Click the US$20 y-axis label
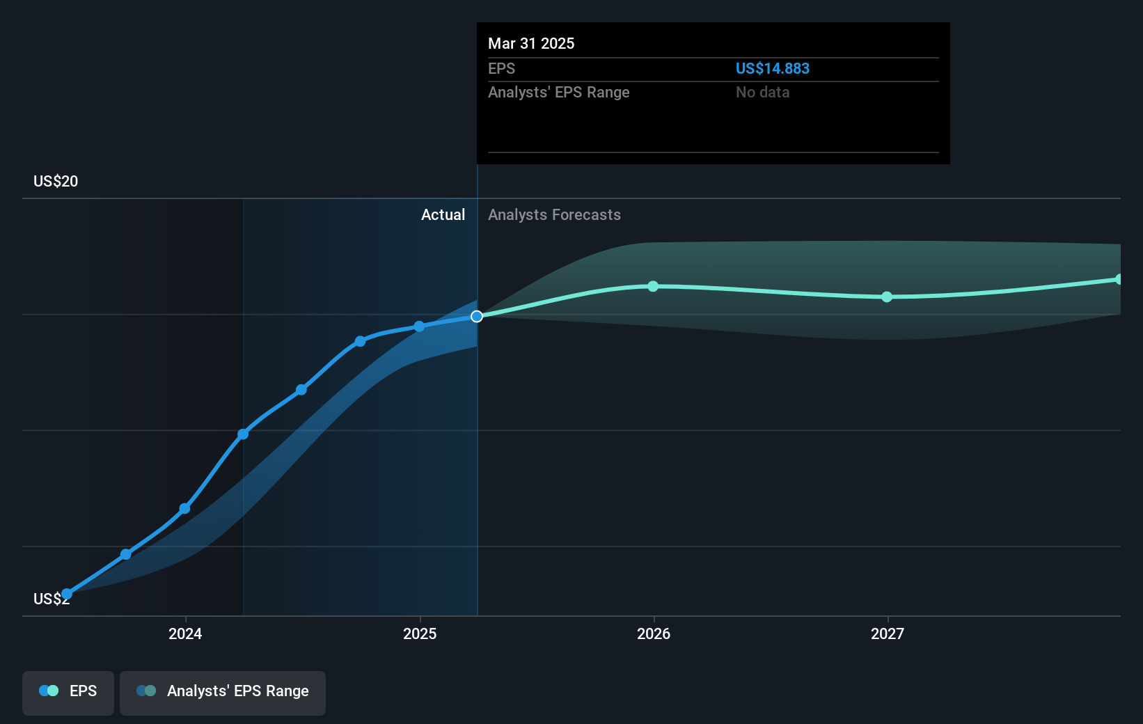The width and height of the screenshot is (1143, 724). coord(56,181)
